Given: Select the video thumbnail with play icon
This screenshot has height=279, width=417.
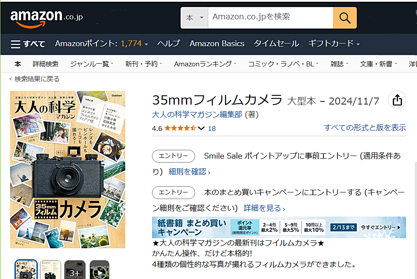Looking at the screenshot, I should tap(99, 270).
